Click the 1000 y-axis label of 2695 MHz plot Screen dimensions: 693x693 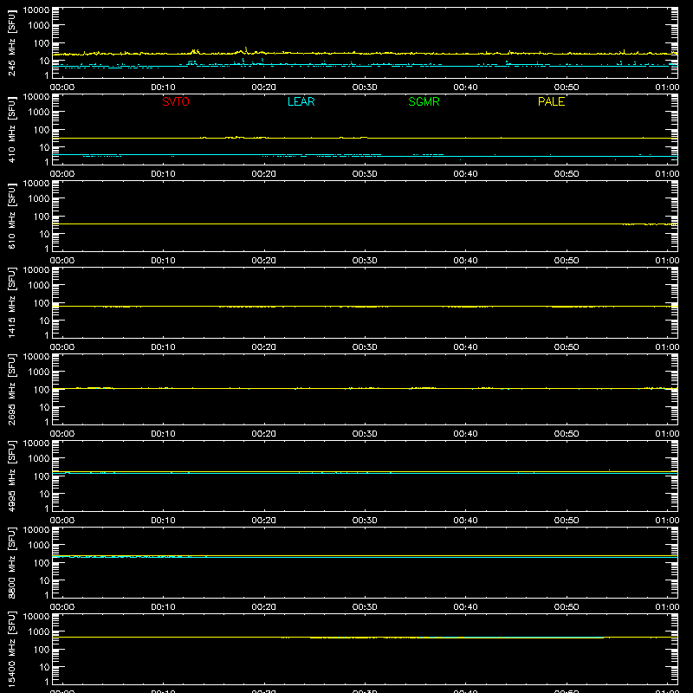[39, 372]
